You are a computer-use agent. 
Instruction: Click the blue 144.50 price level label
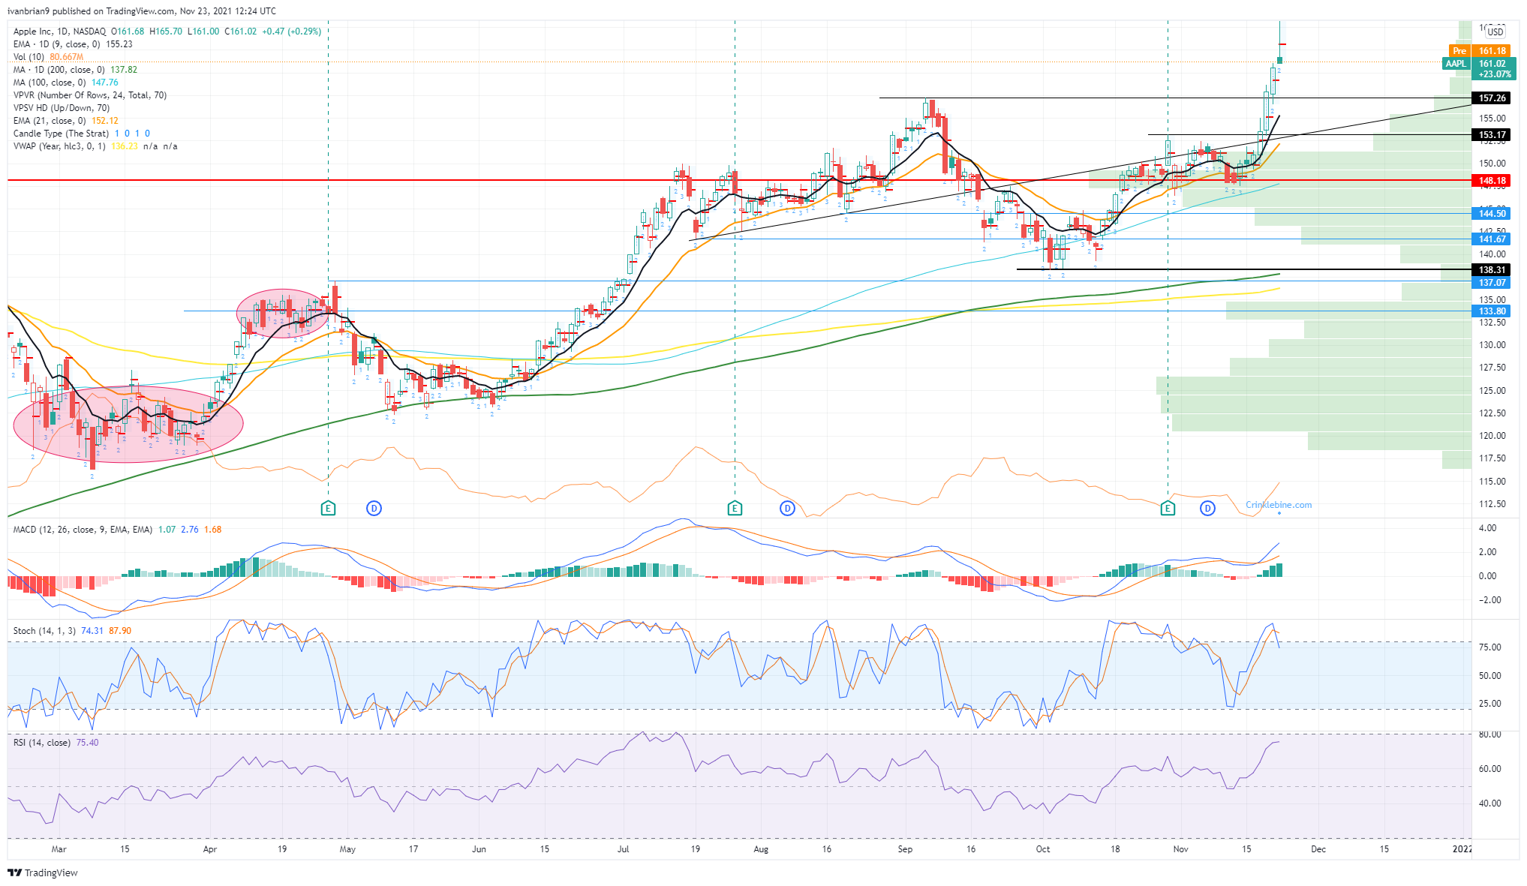(x=1492, y=214)
